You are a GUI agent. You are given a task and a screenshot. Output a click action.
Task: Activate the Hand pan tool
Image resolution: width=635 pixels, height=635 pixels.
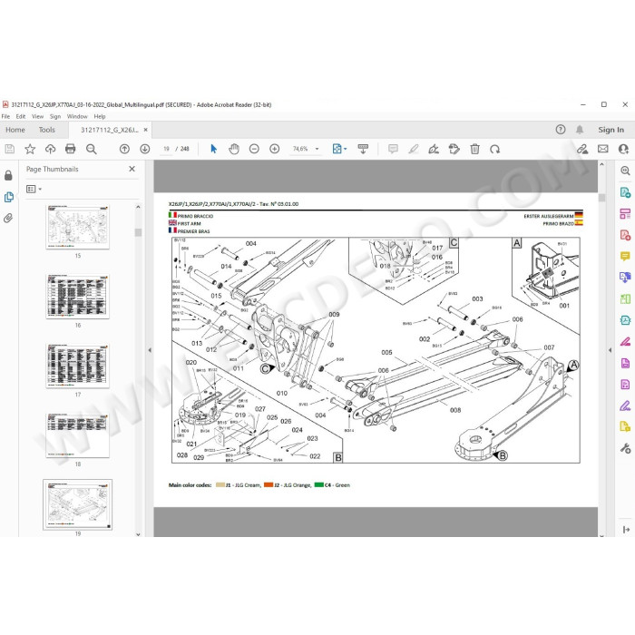[234, 149]
